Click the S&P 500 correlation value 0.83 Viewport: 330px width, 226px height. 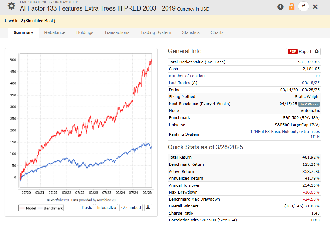point(315,220)
